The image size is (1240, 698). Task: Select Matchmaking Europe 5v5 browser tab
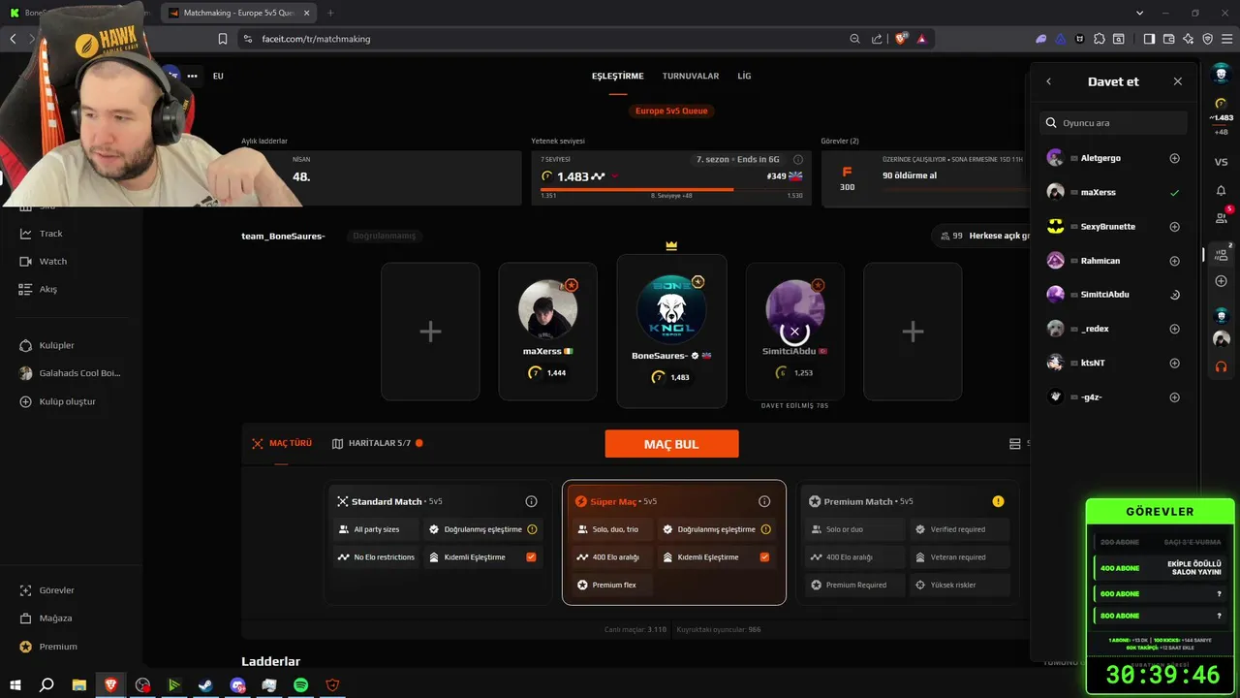[236, 13]
